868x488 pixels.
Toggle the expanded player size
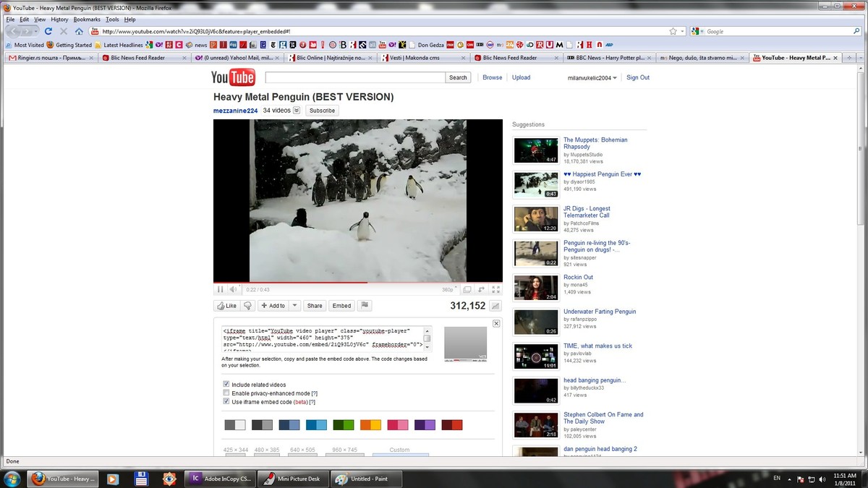click(467, 288)
